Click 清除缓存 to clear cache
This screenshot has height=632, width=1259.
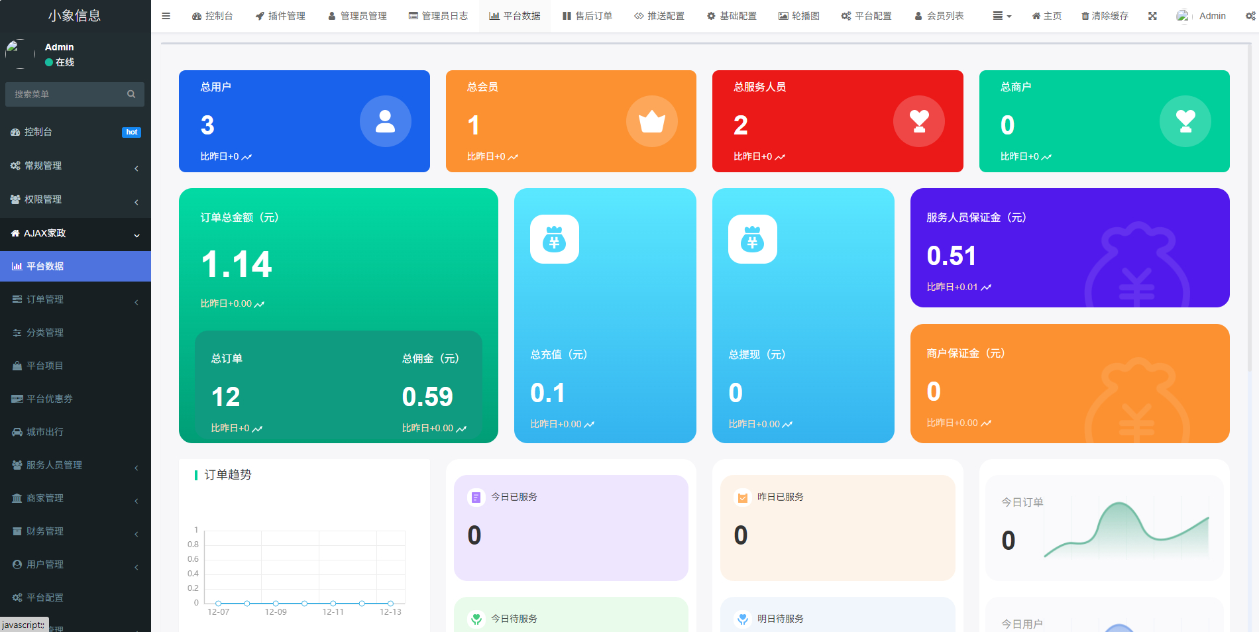tap(1105, 15)
